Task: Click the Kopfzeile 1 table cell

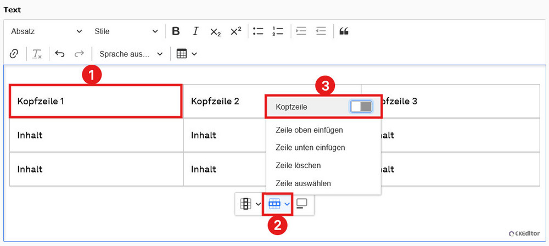Action: tap(96, 101)
